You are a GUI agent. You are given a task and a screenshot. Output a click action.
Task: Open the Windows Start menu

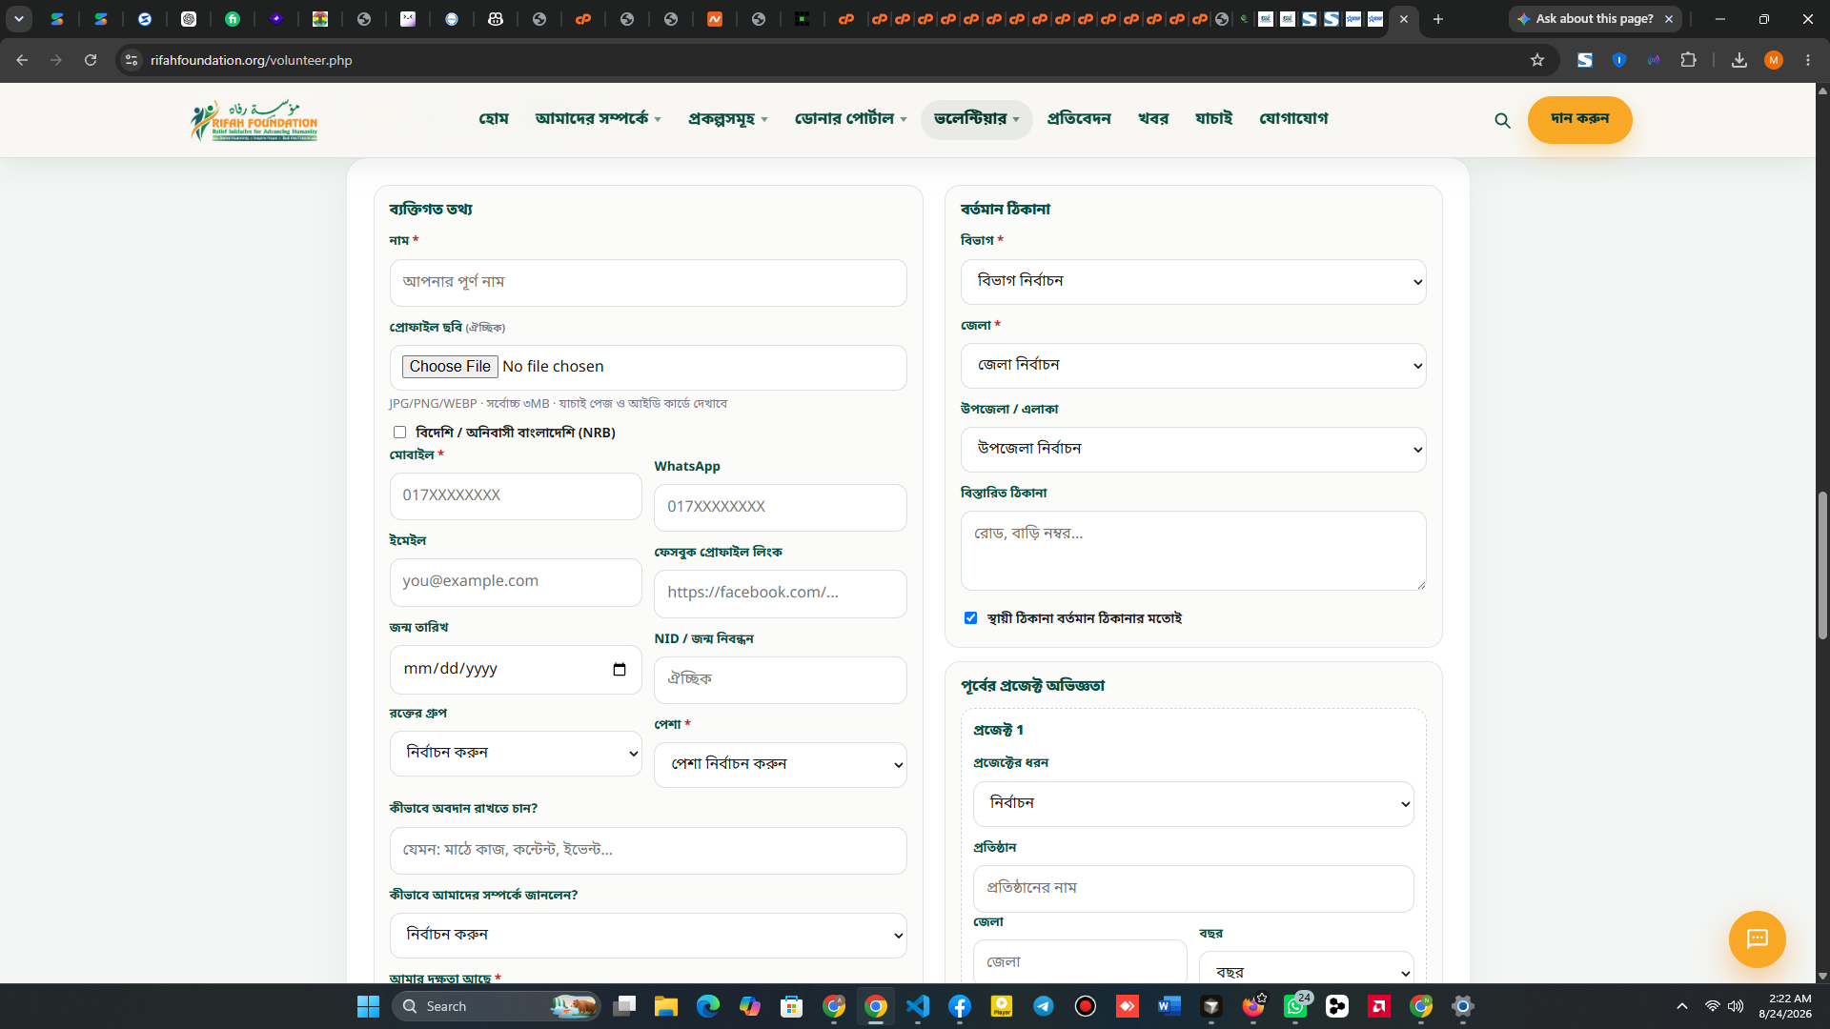coord(368,1006)
